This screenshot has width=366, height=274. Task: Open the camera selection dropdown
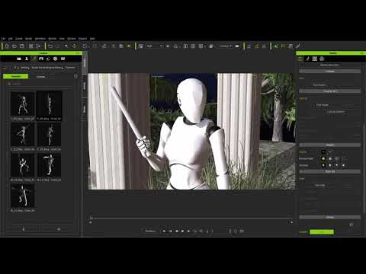coord(226,46)
